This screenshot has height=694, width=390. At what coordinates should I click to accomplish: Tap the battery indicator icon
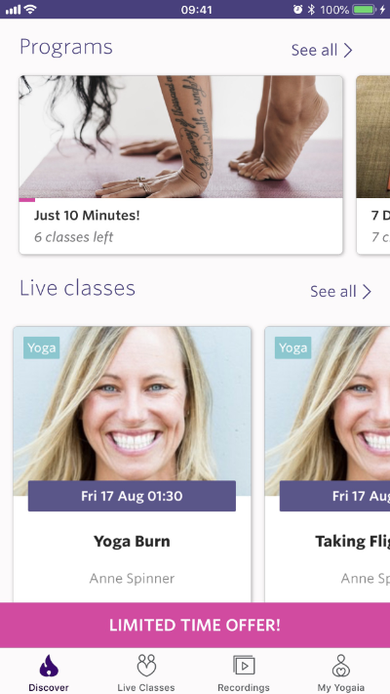(x=364, y=10)
